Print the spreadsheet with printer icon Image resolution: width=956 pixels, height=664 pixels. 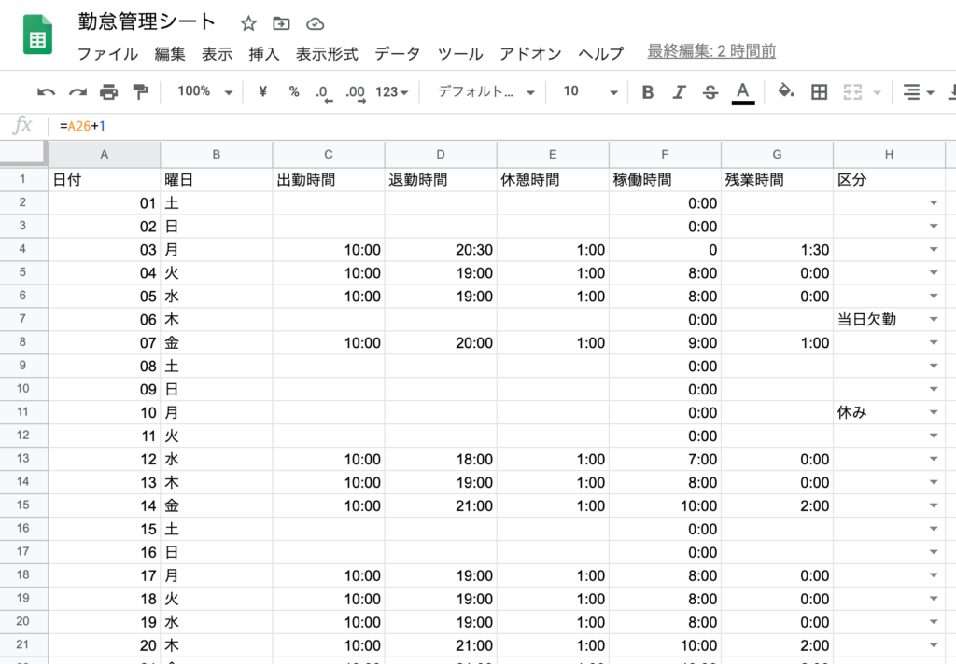(x=108, y=92)
